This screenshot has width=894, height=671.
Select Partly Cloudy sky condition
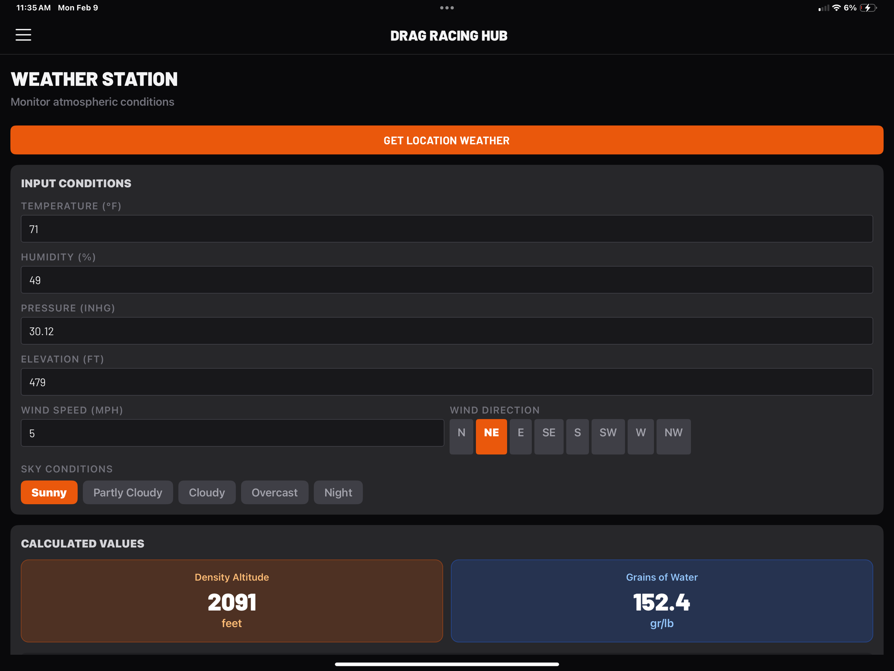pyautogui.click(x=128, y=492)
